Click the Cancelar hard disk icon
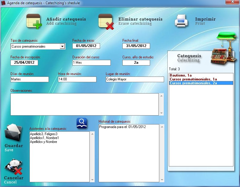 point(13,167)
